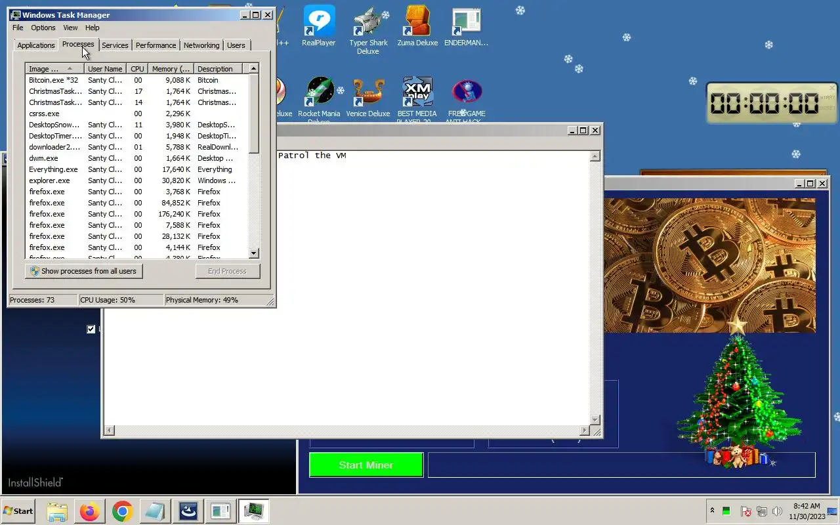The image size is (840, 525).
Task: Click Notepad horizontal scrollbar right arrow
Action: click(x=585, y=430)
